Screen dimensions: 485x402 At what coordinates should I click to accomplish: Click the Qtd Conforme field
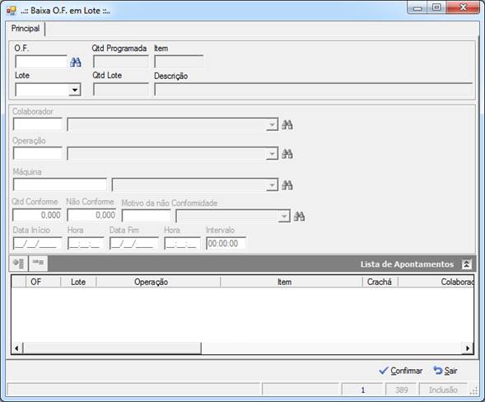tap(37, 215)
